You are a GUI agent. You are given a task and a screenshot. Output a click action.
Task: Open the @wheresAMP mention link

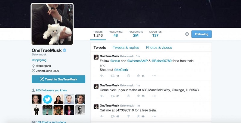point(137,61)
